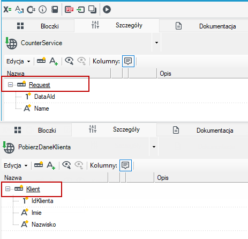The image size is (248, 239).
Task: Click the PobierzDaneKlienta globe icon
Action: point(9,147)
